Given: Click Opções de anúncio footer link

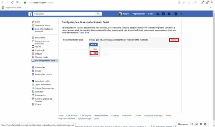Looking at the screenshot, I should (x=153, y=116).
